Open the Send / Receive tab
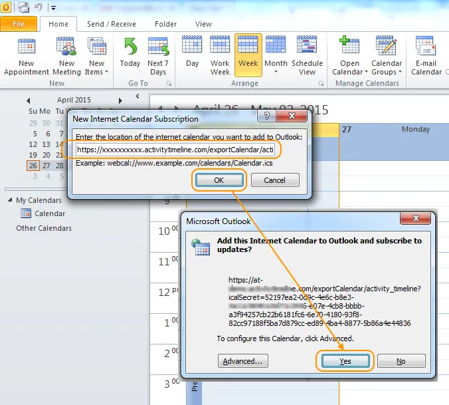The image size is (449, 405). [112, 24]
